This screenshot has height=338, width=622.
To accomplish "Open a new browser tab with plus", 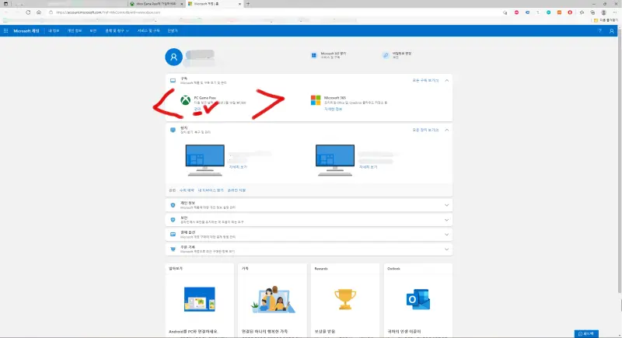I will pyautogui.click(x=248, y=4).
